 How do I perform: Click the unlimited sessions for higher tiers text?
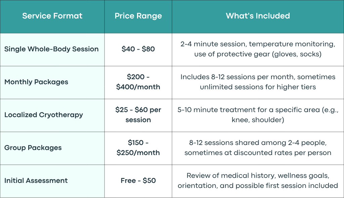tap(258, 87)
